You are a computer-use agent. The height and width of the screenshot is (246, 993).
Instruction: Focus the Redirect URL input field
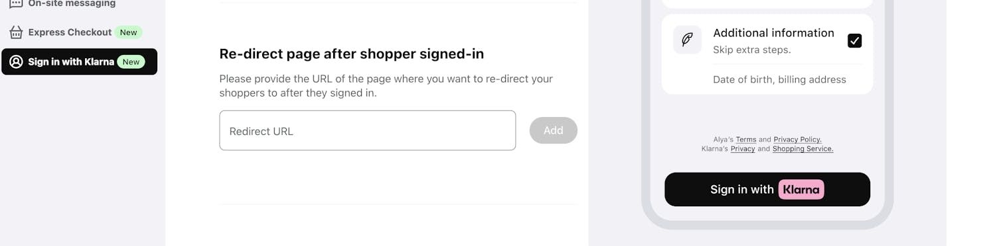(368, 130)
